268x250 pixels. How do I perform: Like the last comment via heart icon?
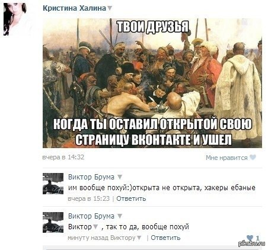(250, 238)
